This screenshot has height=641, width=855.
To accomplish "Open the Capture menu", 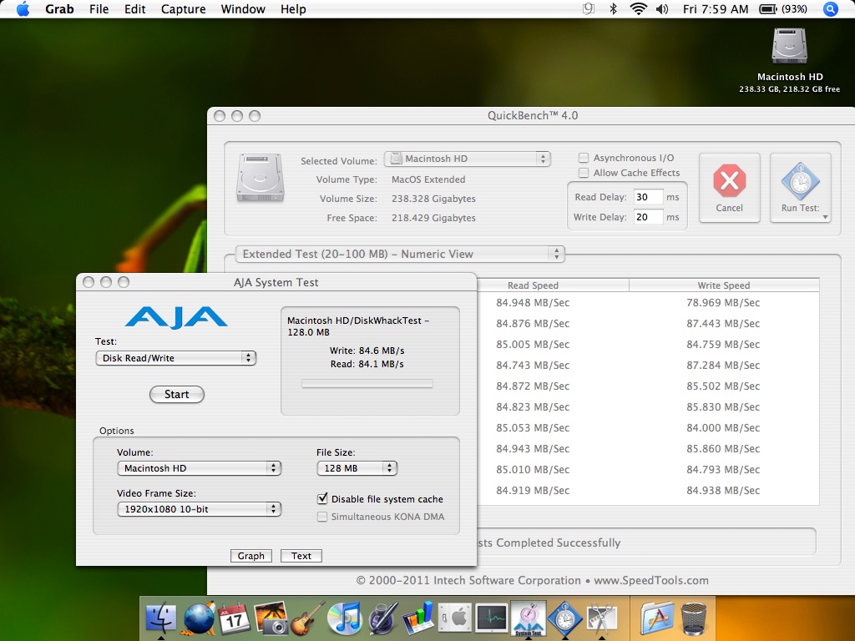I will [183, 9].
